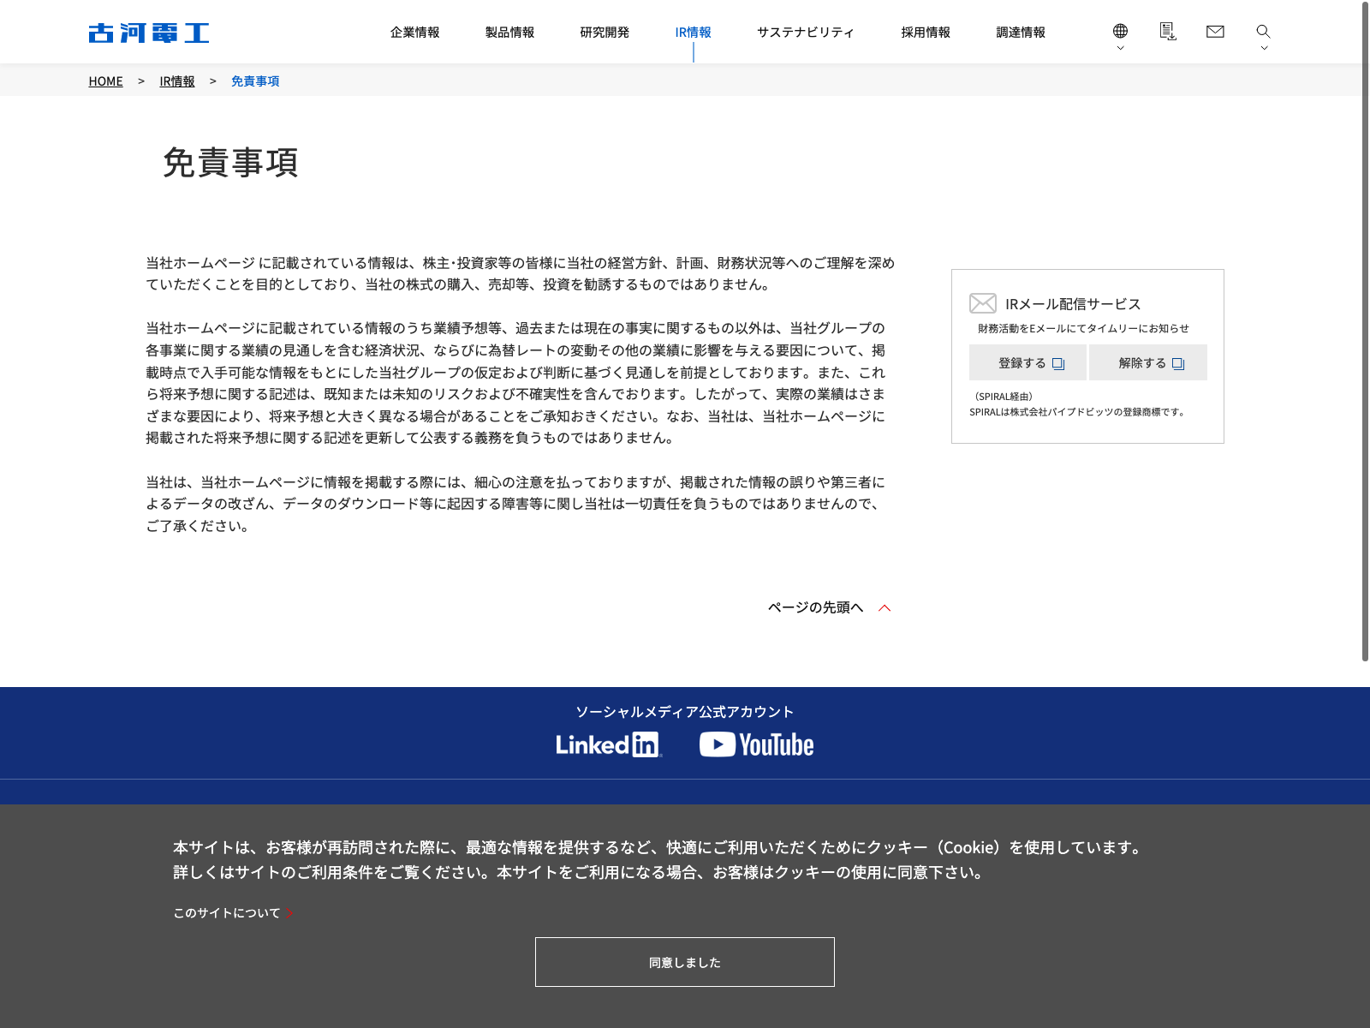Screen dimensions: 1370x1028
Task: Open the LinkedIn official account
Action: (x=609, y=744)
